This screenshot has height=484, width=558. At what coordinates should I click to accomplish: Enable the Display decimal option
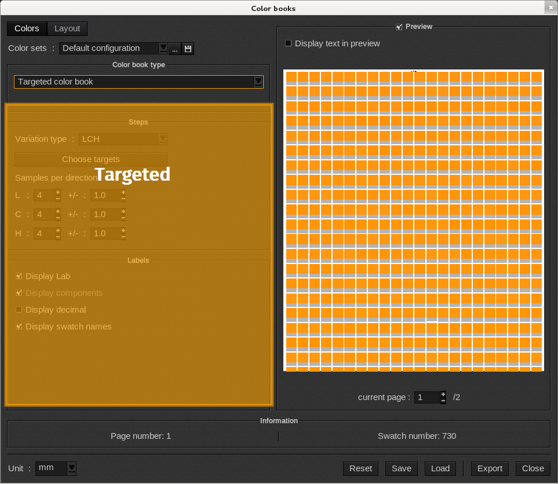[x=19, y=310]
